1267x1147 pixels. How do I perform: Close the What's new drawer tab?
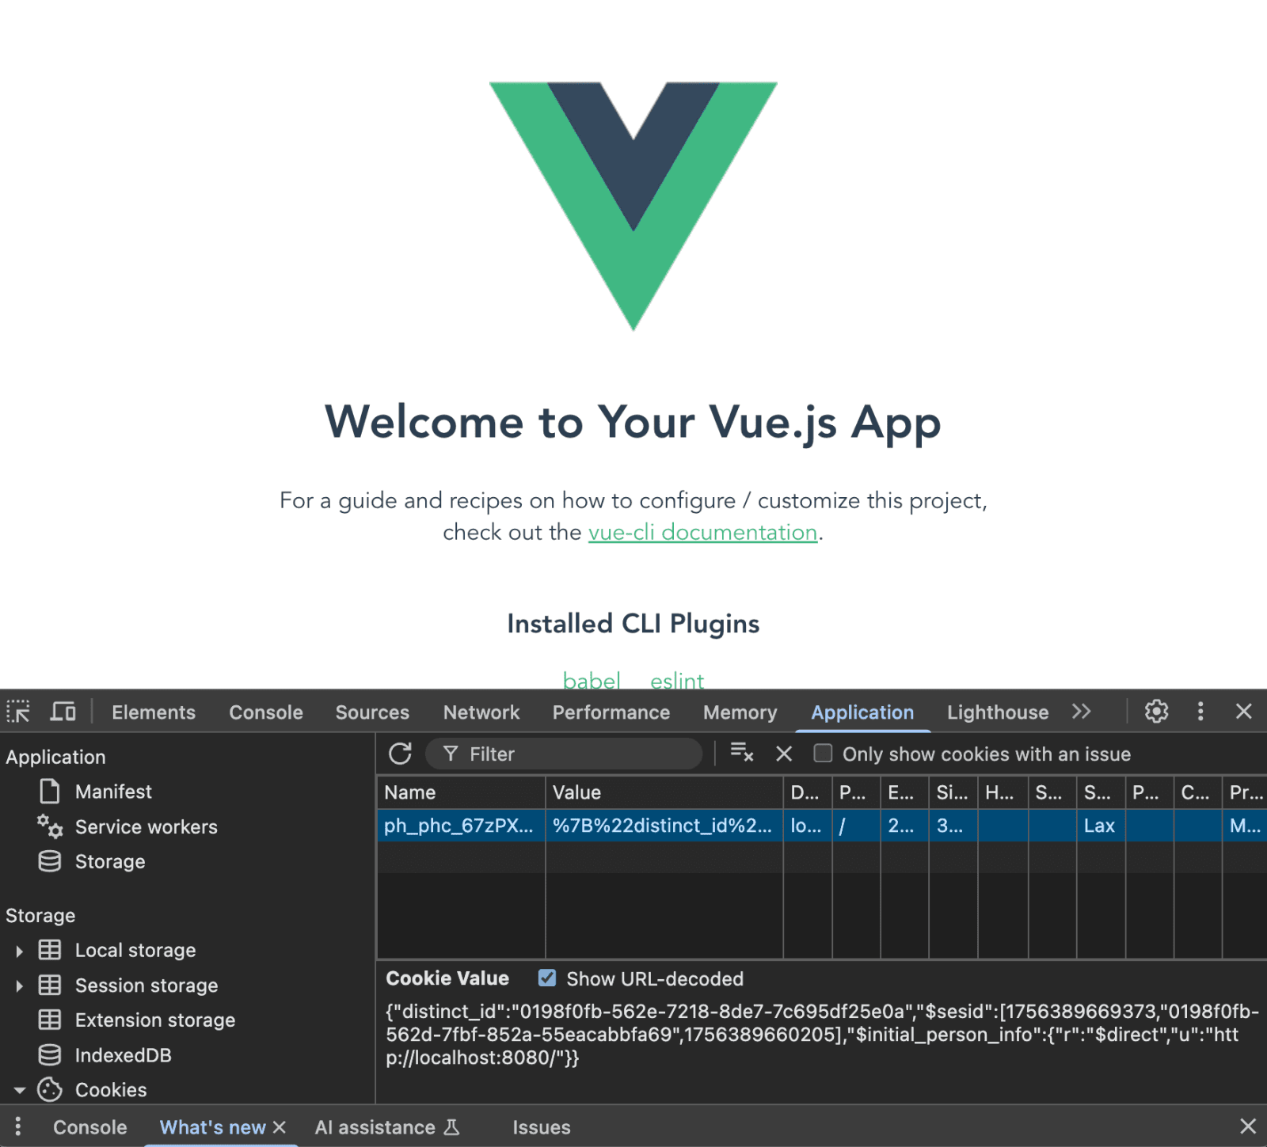[x=279, y=1127]
